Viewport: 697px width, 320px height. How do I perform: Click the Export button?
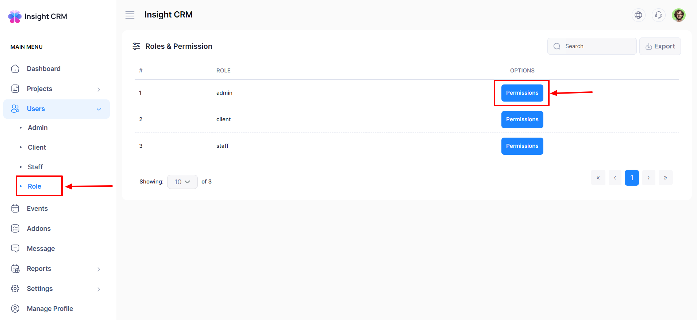point(660,46)
